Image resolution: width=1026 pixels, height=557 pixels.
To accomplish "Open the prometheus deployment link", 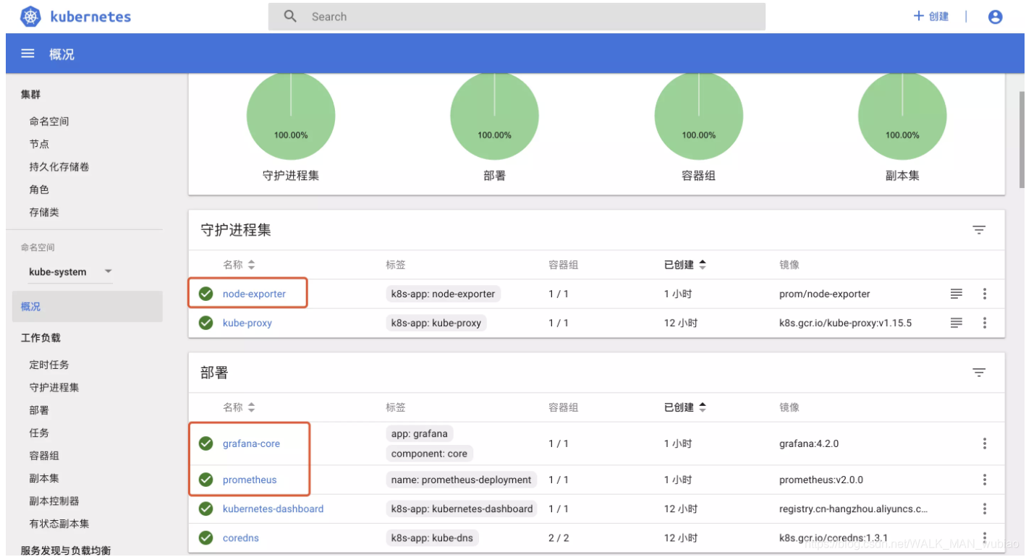I will pyautogui.click(x=250, y=480).
